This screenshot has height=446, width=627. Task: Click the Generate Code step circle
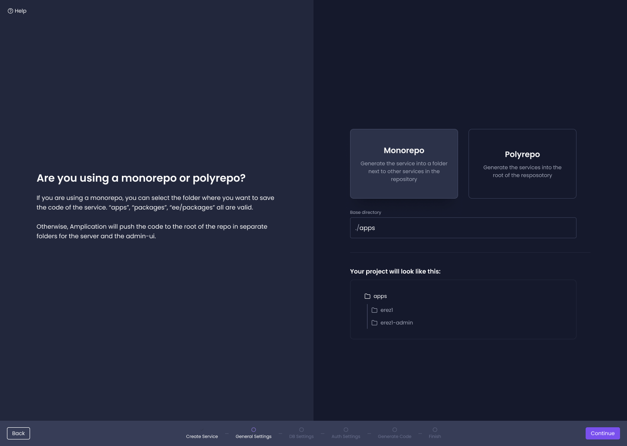click(x=394, y=430)
